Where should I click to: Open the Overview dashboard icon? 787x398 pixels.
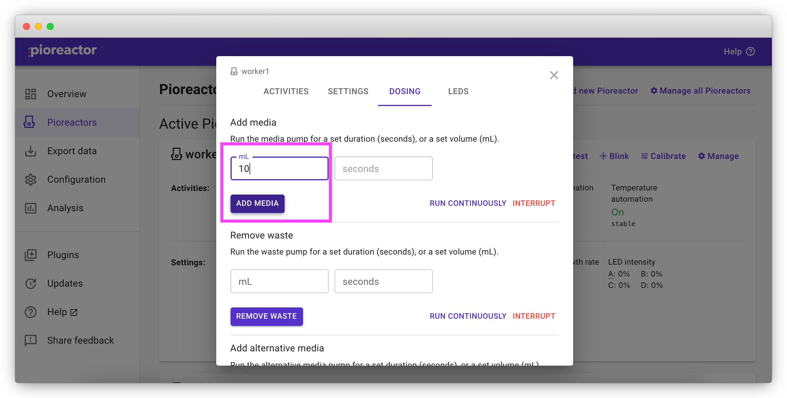(x=31, y=94)
